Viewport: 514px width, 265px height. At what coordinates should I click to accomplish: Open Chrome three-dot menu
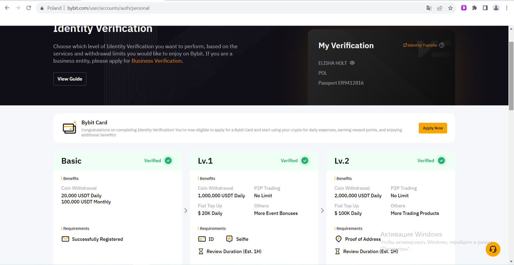(x=507, y=8)
